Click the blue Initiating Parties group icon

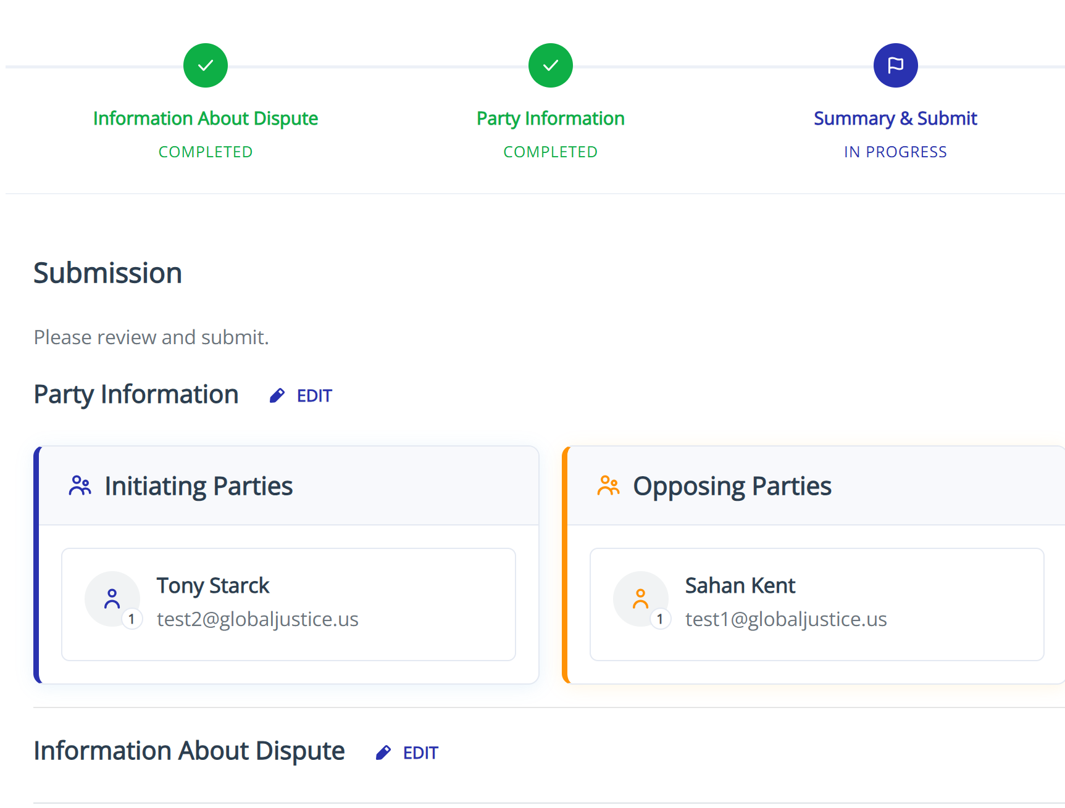pos(80,486)
